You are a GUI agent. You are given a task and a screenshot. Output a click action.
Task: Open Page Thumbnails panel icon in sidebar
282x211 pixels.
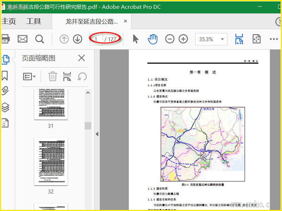(6, 59)
